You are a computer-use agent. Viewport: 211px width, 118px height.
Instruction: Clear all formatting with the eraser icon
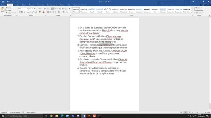pyautogui.click(x=45, y=9)
